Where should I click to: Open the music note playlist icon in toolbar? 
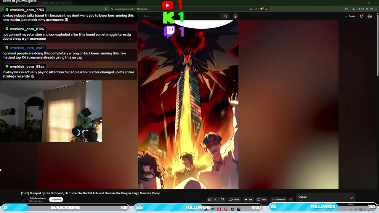pos(354,9)
